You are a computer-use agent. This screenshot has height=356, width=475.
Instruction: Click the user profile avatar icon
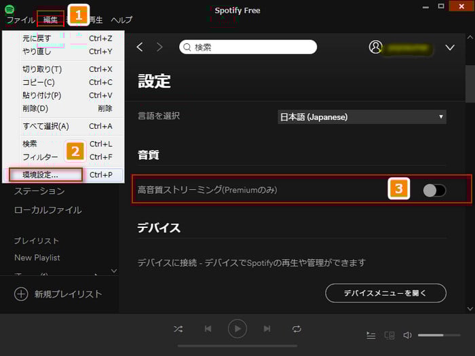click(375, 47)
